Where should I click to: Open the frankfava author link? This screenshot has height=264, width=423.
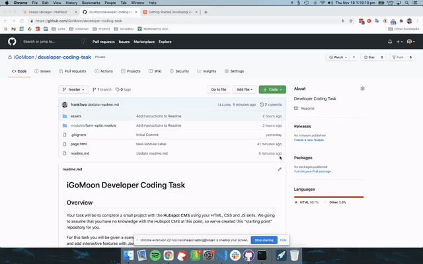[x=79, y=104]
